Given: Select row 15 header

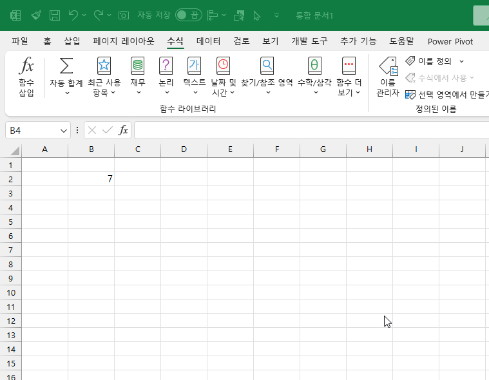Looking at the screenshot, I should click(10, 363).
